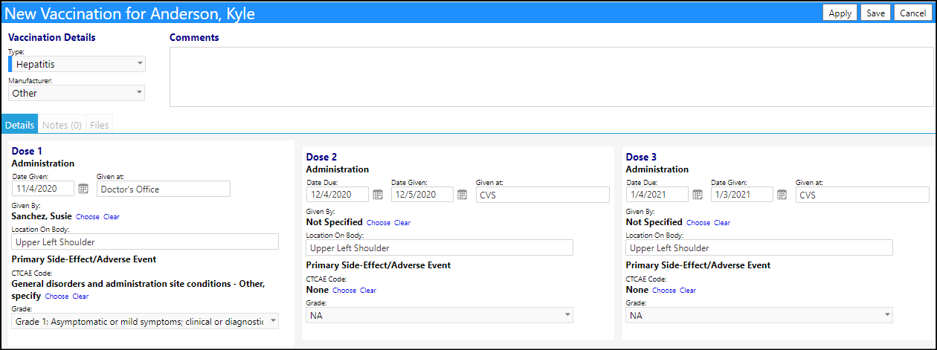Viewport: 937px width, 350px height.
Task: Switch to the Notes (0) tab
Action: click(62, 125)
